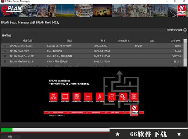The width and height of the screenshot is (188, 139).
Task: Click the PROCESS CONSULTING arrow segment
Action: [x=58, y=113]
